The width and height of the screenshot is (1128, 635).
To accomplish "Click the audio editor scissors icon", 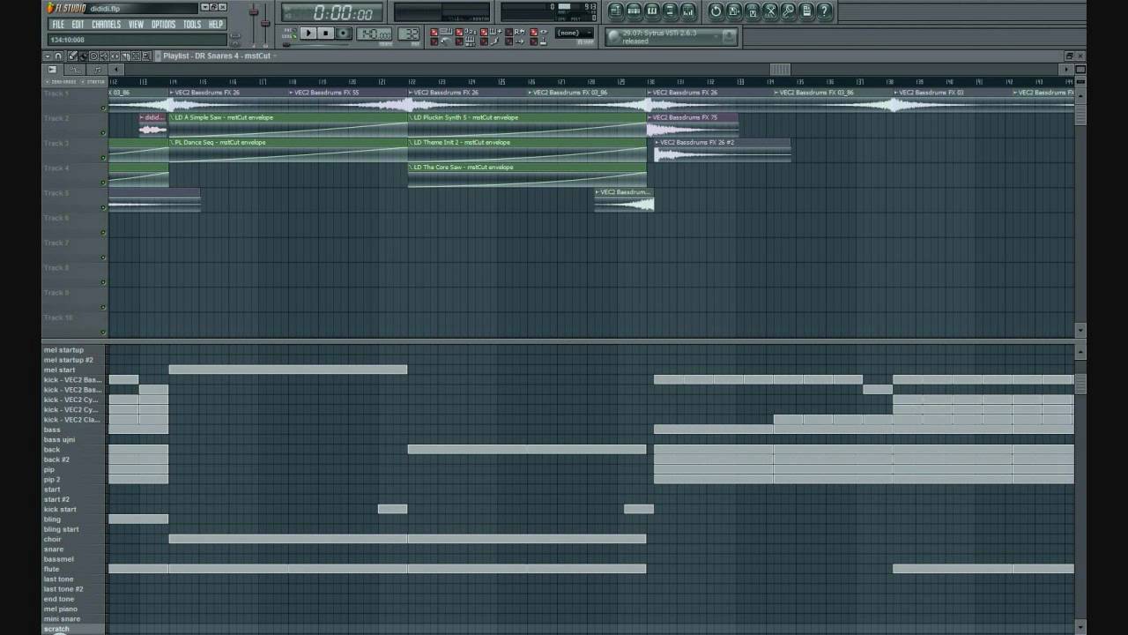I will [770, 11].
